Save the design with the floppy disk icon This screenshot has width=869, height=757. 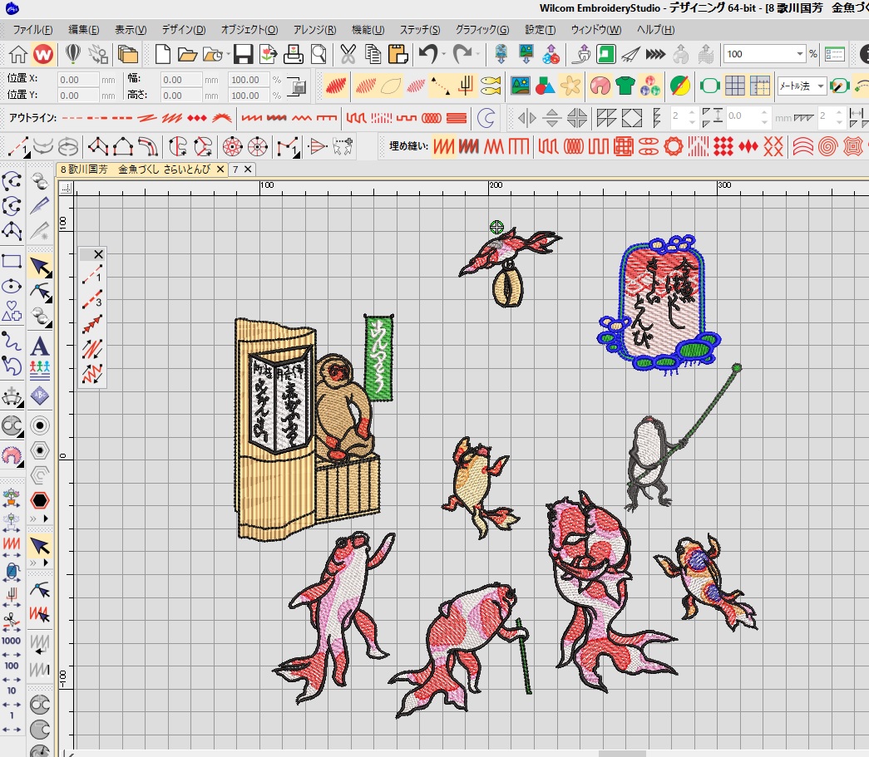point(243,54)
